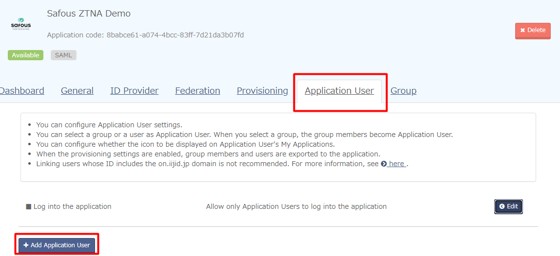Switch to the Provisioning tab
Screen dimensions: 560x256
pyautogui.click(x=262, y=91)
